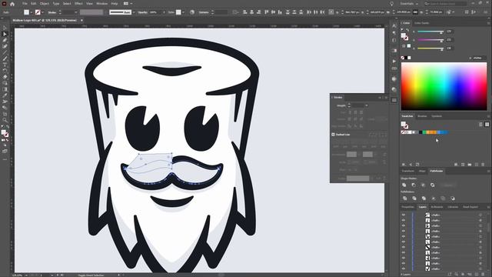
Task: Click the Create New Layer icon in Layers panel
Action: 477,274
